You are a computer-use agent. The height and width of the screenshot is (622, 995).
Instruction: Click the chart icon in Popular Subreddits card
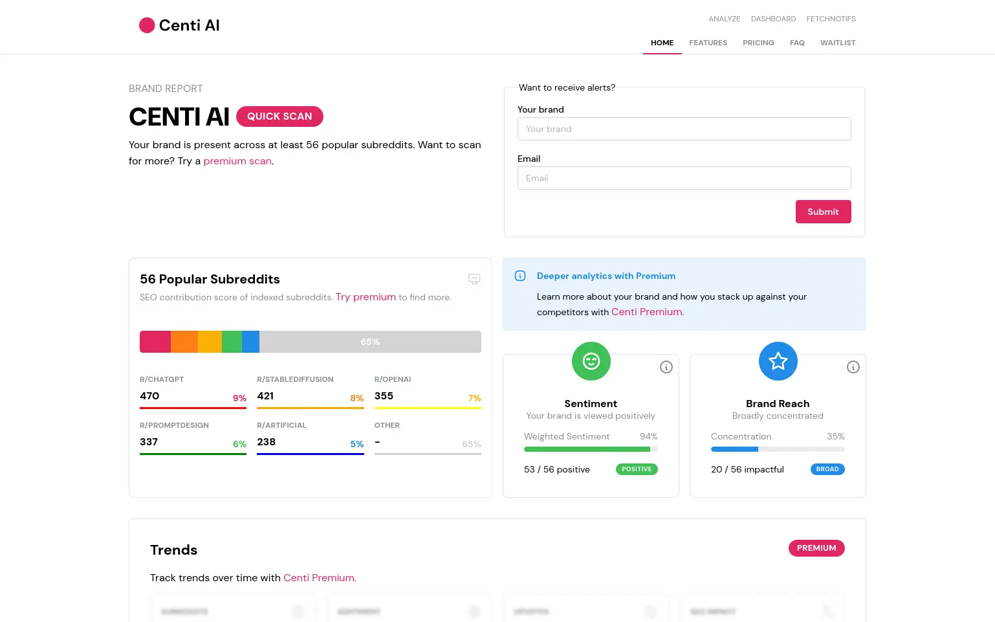point(474,279)
